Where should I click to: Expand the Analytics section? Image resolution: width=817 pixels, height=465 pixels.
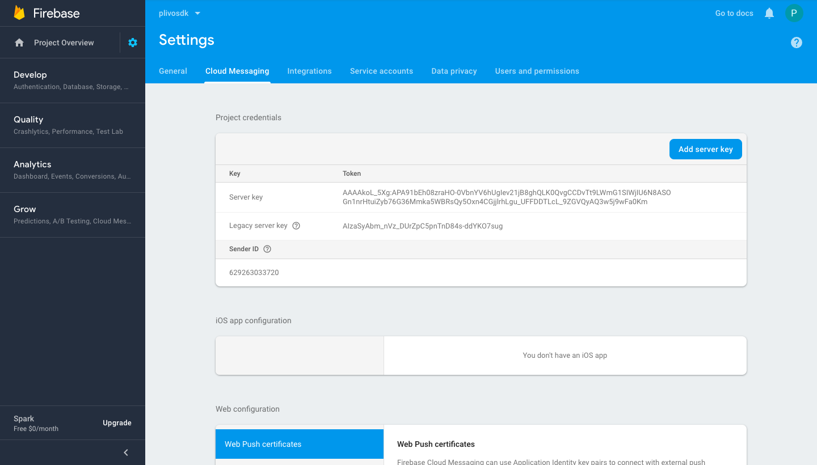coord(72,170)
